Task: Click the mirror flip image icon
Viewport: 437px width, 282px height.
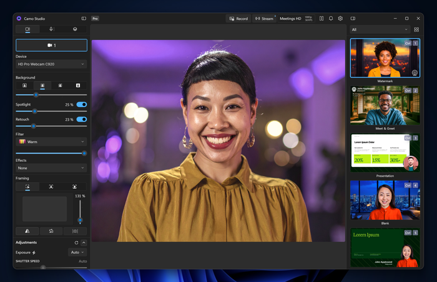Action: [27, 231]
